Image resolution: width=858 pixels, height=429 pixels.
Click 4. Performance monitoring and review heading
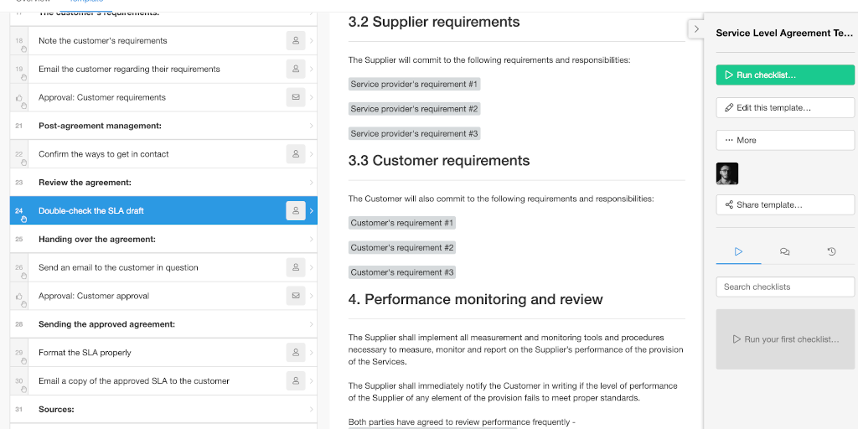click(x=476, y=299)
